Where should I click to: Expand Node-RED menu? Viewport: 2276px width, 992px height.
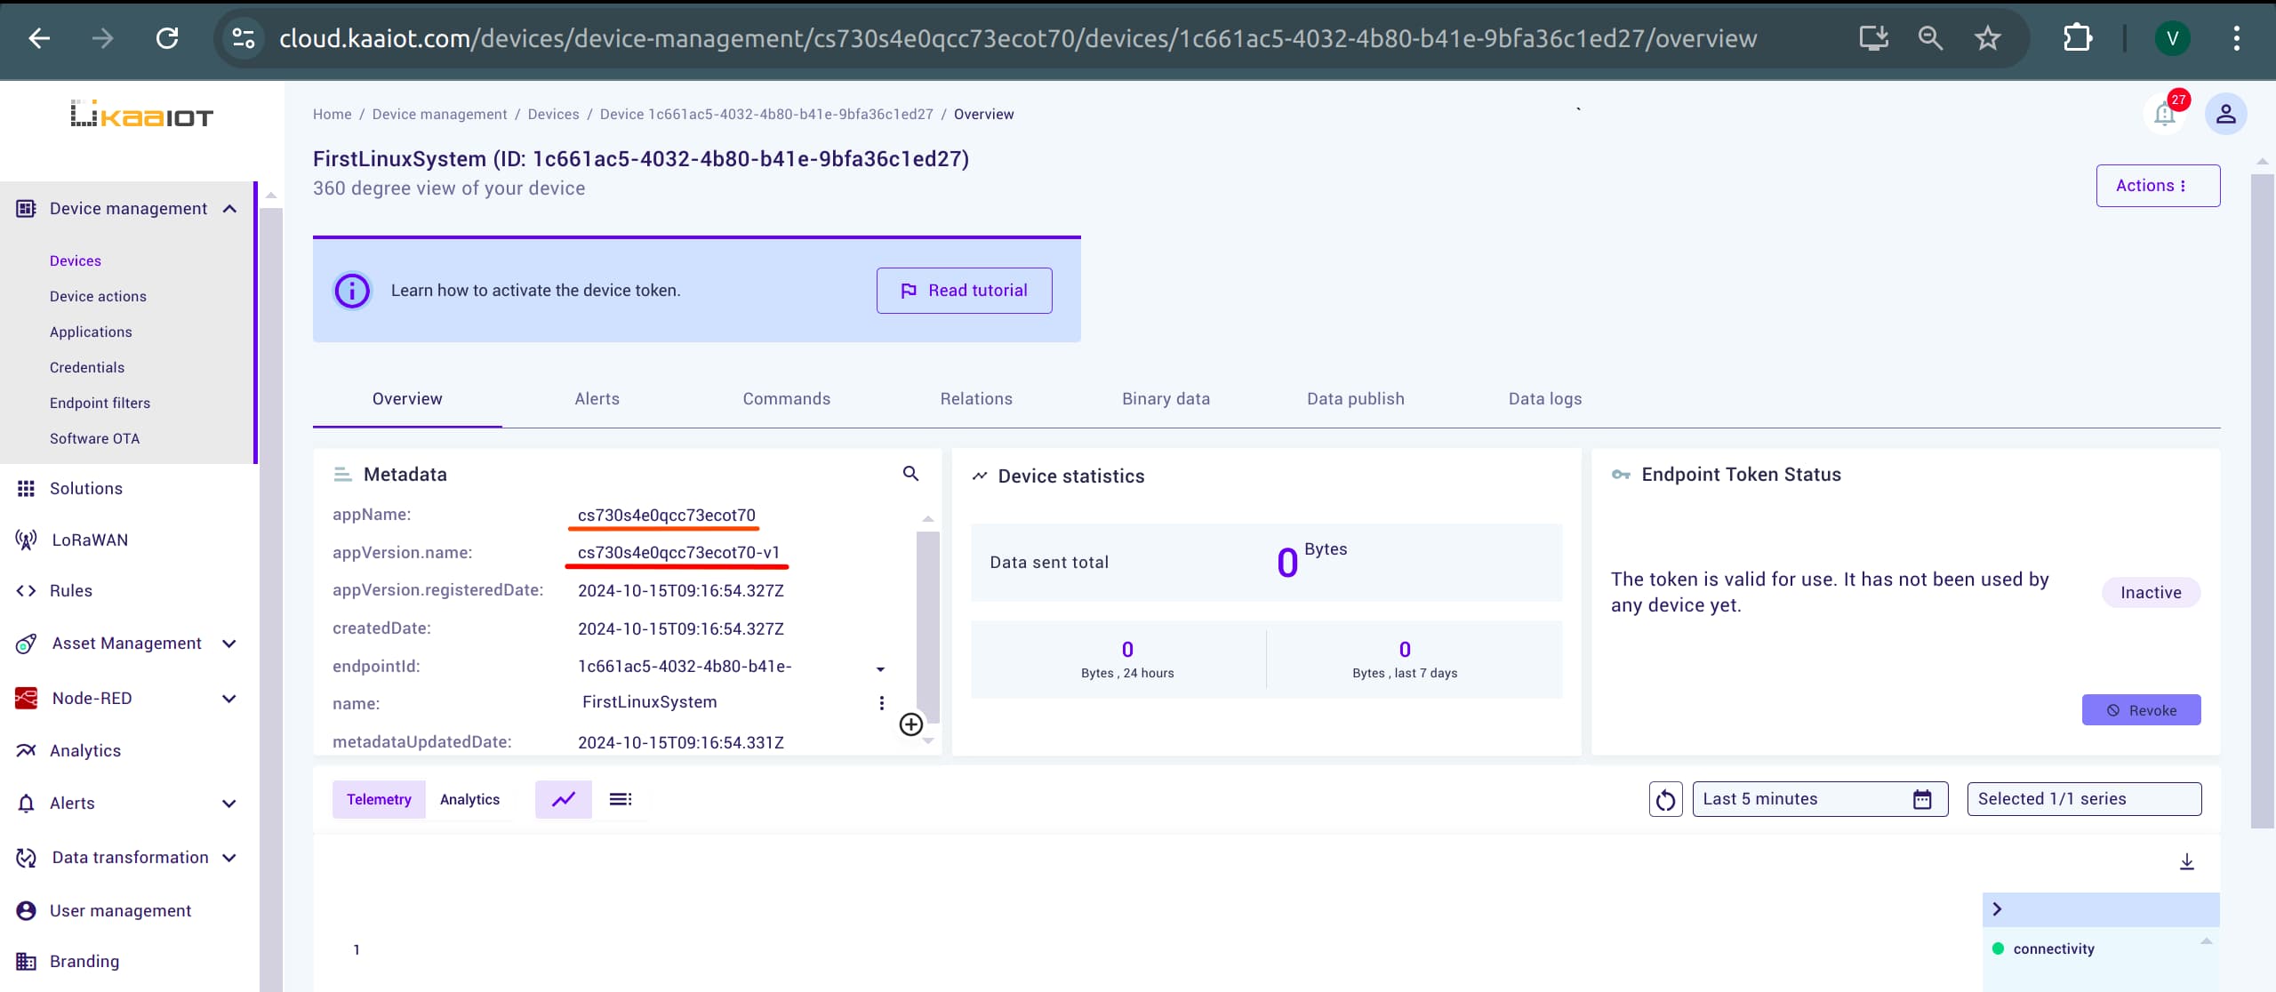pyautogui.click(x=228, y=699)
